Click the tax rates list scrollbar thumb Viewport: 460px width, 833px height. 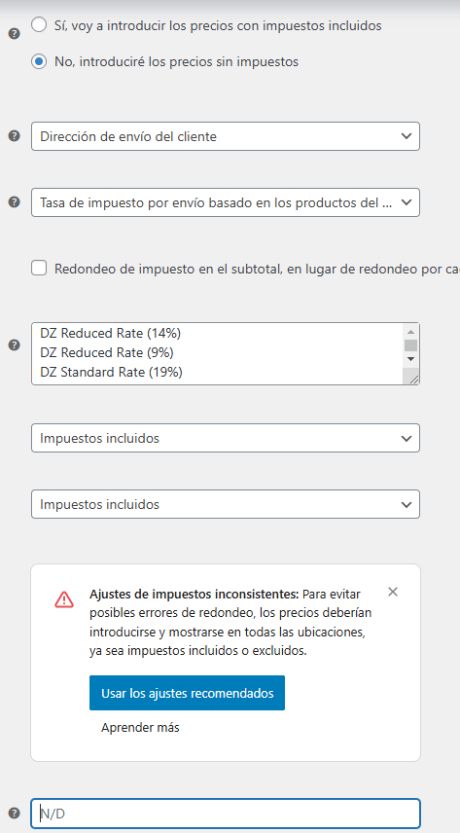point(410,345)
